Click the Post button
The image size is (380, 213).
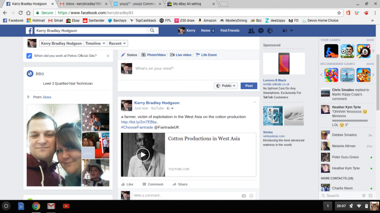(x=249, y=86)
